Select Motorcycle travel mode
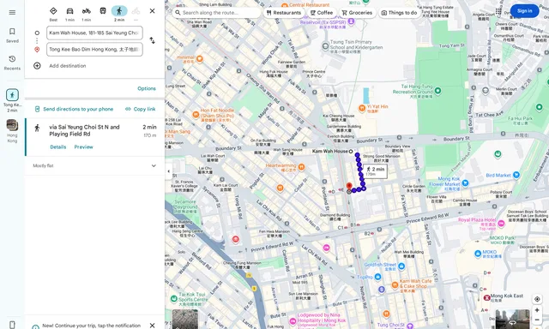This screenshot has height=329, width=549. point(86,14)
